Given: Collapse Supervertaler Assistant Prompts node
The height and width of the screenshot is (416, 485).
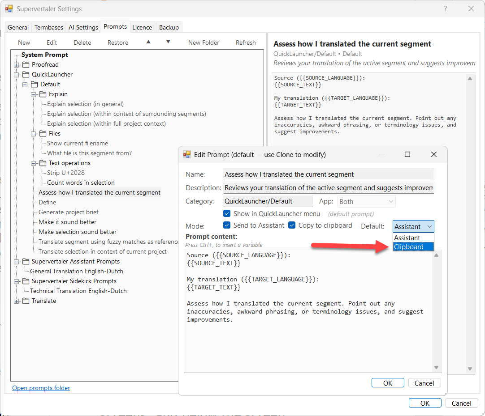Looking at the screenshot, I should tap(17, 262).
